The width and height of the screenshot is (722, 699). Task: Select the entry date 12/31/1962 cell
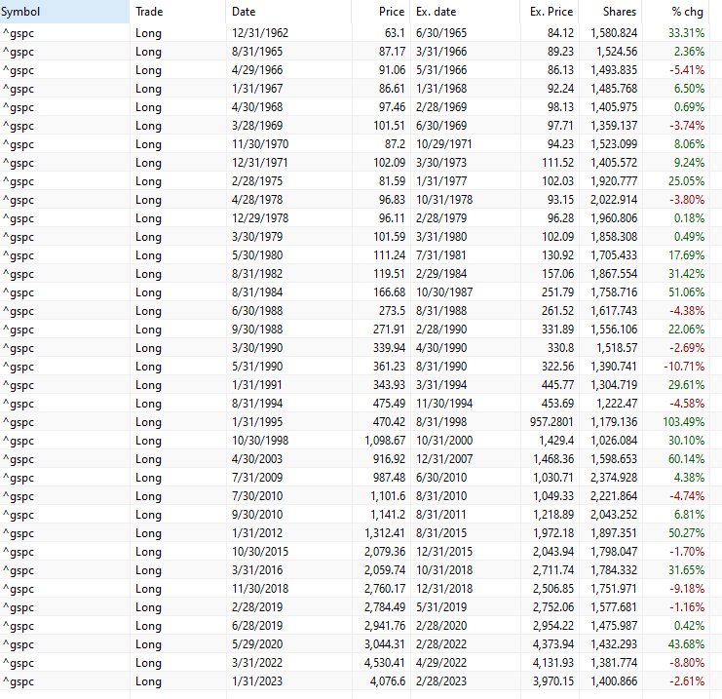[260, 32]
